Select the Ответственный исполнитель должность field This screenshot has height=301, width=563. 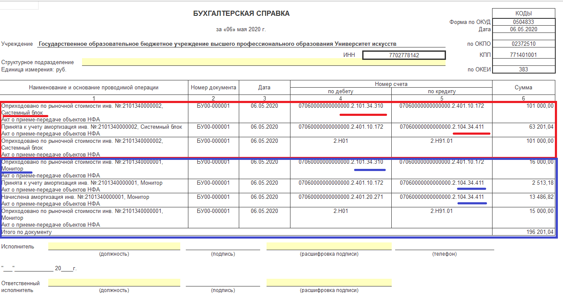pyautogui.click(x=114, y=283)
